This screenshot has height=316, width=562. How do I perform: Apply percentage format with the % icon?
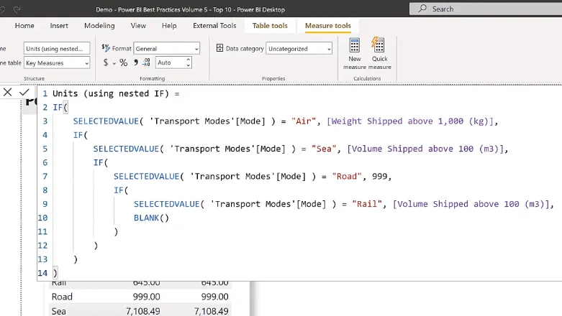[123, 62]
